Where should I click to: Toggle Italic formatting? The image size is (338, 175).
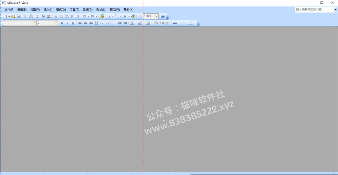point(67,23)
